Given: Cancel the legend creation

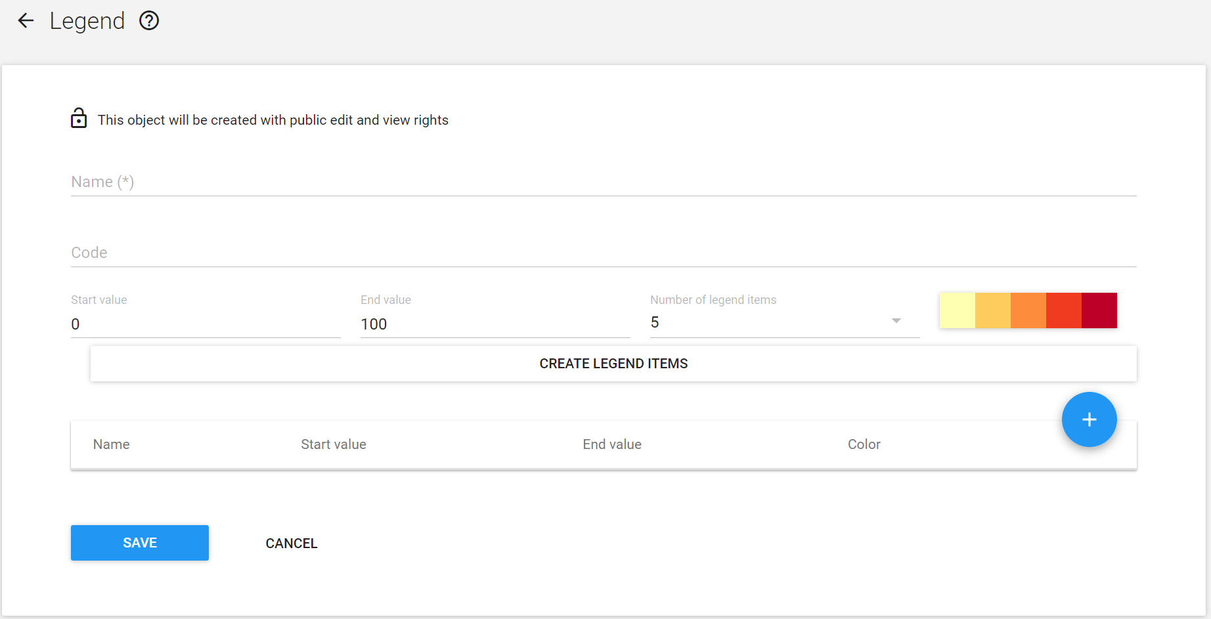Looking at the screenshot, I should coord(292,544).
